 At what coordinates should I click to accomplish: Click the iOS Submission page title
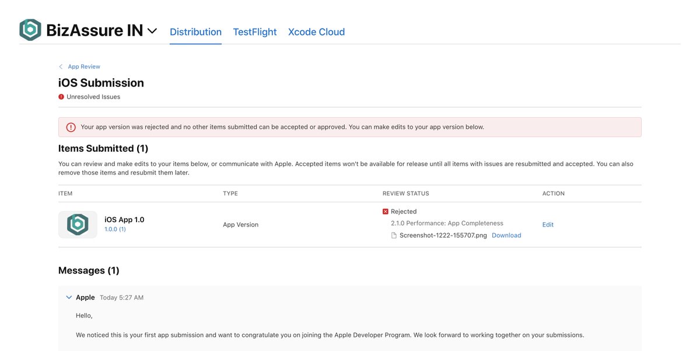(x=101, y=83)
